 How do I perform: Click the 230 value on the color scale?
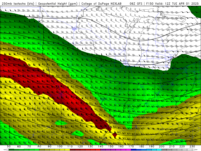coord(192,146)
